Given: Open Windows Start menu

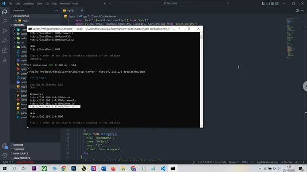Looking at the screenshot, I should pyautogui.click(x=5, y=169).
